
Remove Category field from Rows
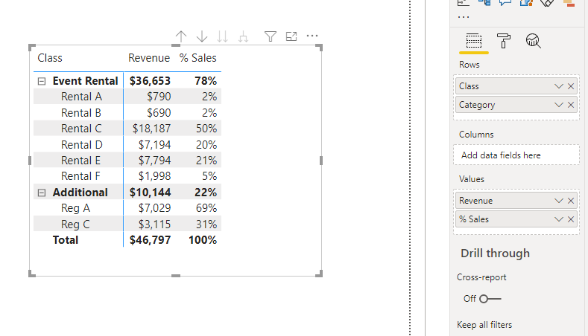pos(571,105)
